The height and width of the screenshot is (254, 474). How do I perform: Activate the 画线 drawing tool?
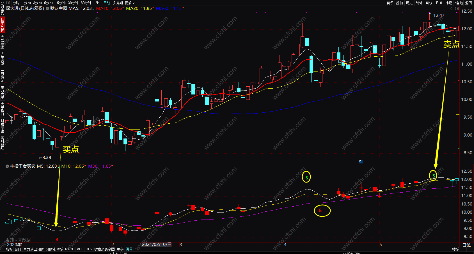click(x=429, y=3)
